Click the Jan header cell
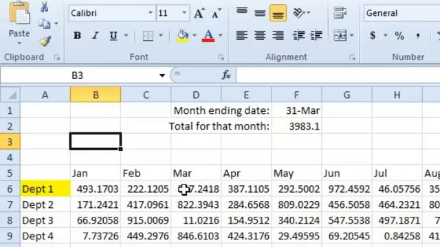Screen dimensions: 440x247 pos(96,174)
